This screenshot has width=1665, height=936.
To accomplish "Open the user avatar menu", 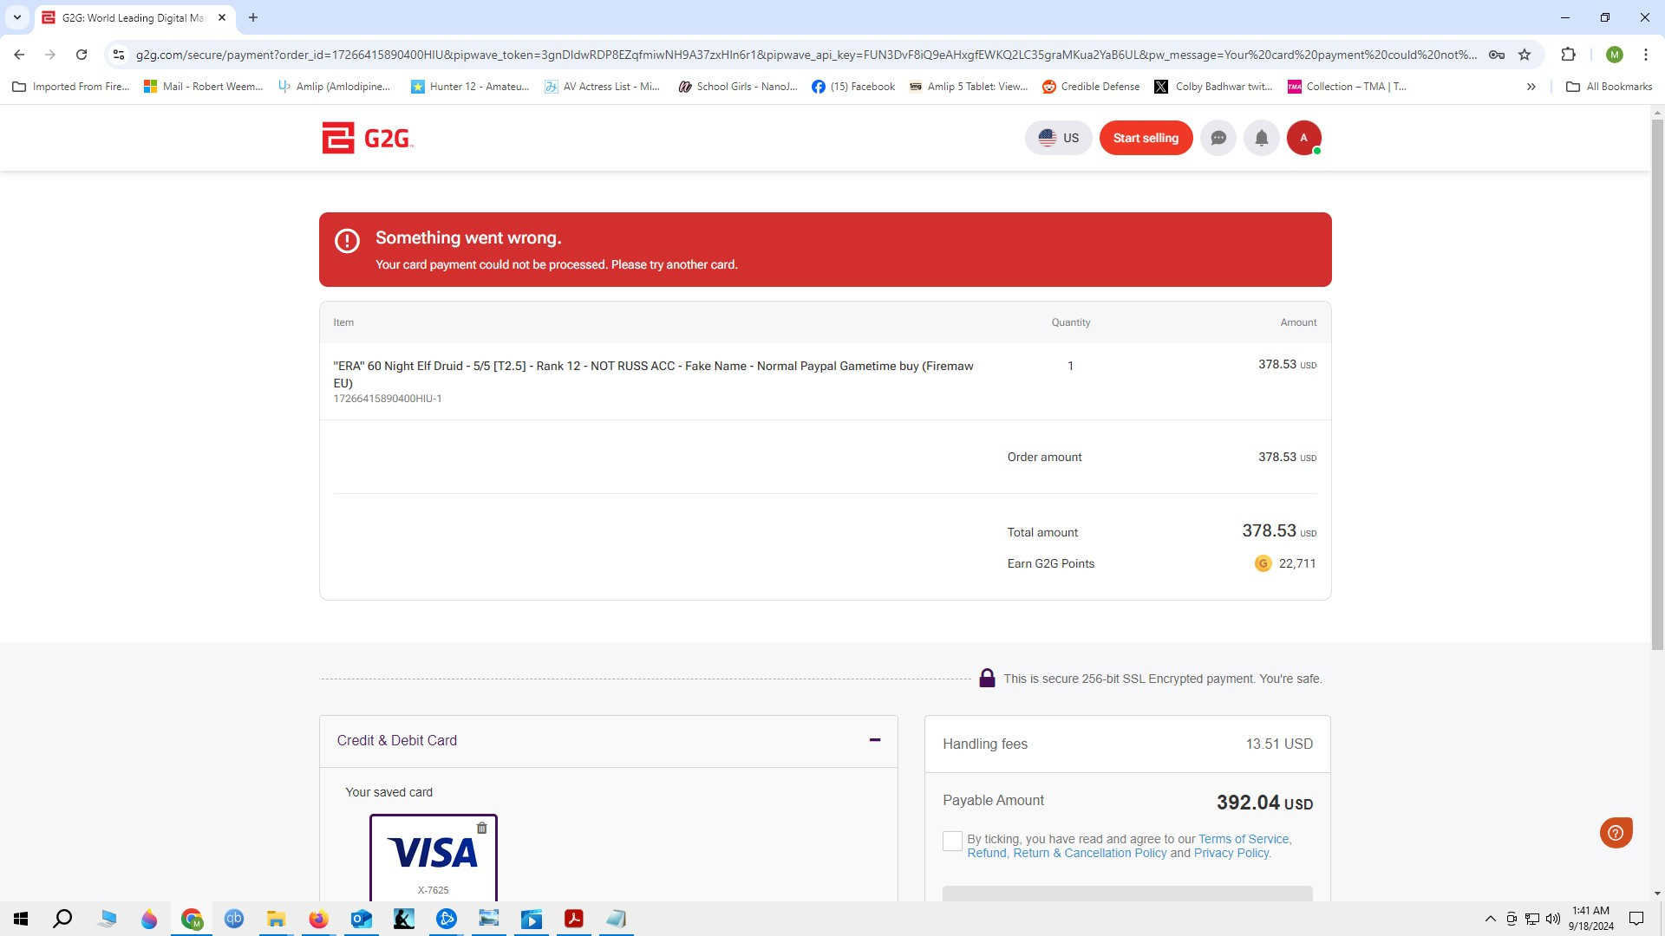I will [x=1303, y=138].
